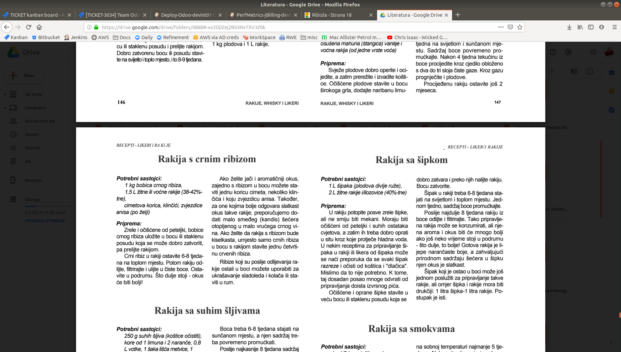
Task: Open the Jenkins bookmark
Action: pyautogui.click(x=76, y=37)
